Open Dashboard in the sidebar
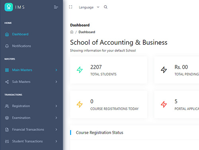This screenshot has height=150, width=199. click(x=20, y=34)
